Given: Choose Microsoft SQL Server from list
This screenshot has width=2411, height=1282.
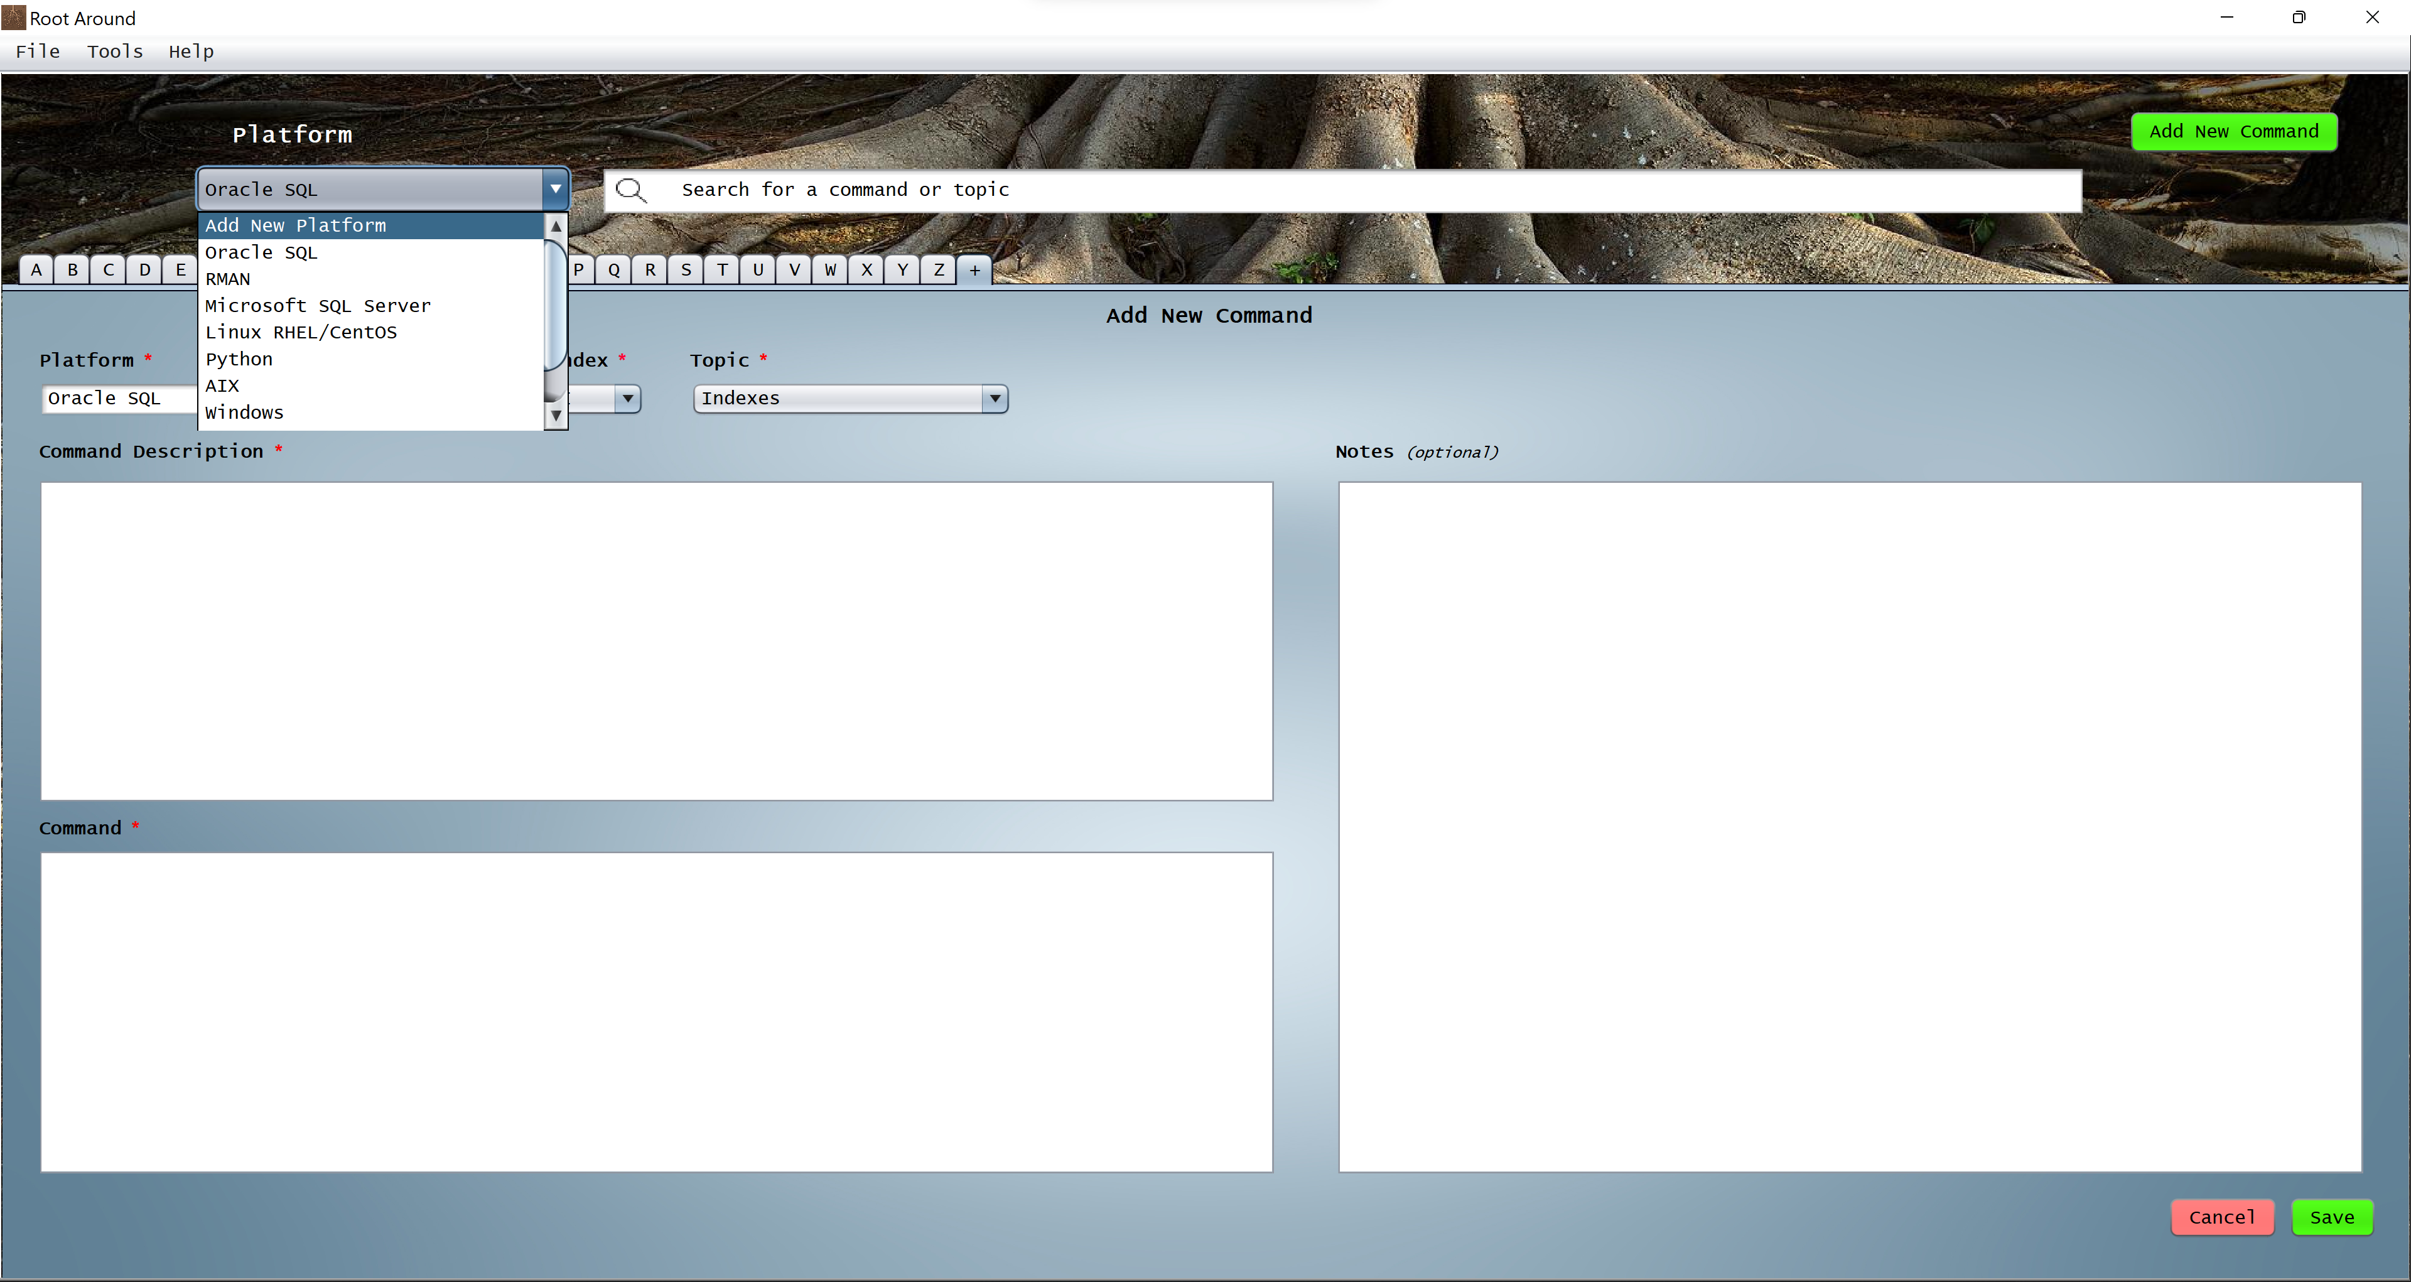Looking at the screenshot, I should click(x=318, y=306).
